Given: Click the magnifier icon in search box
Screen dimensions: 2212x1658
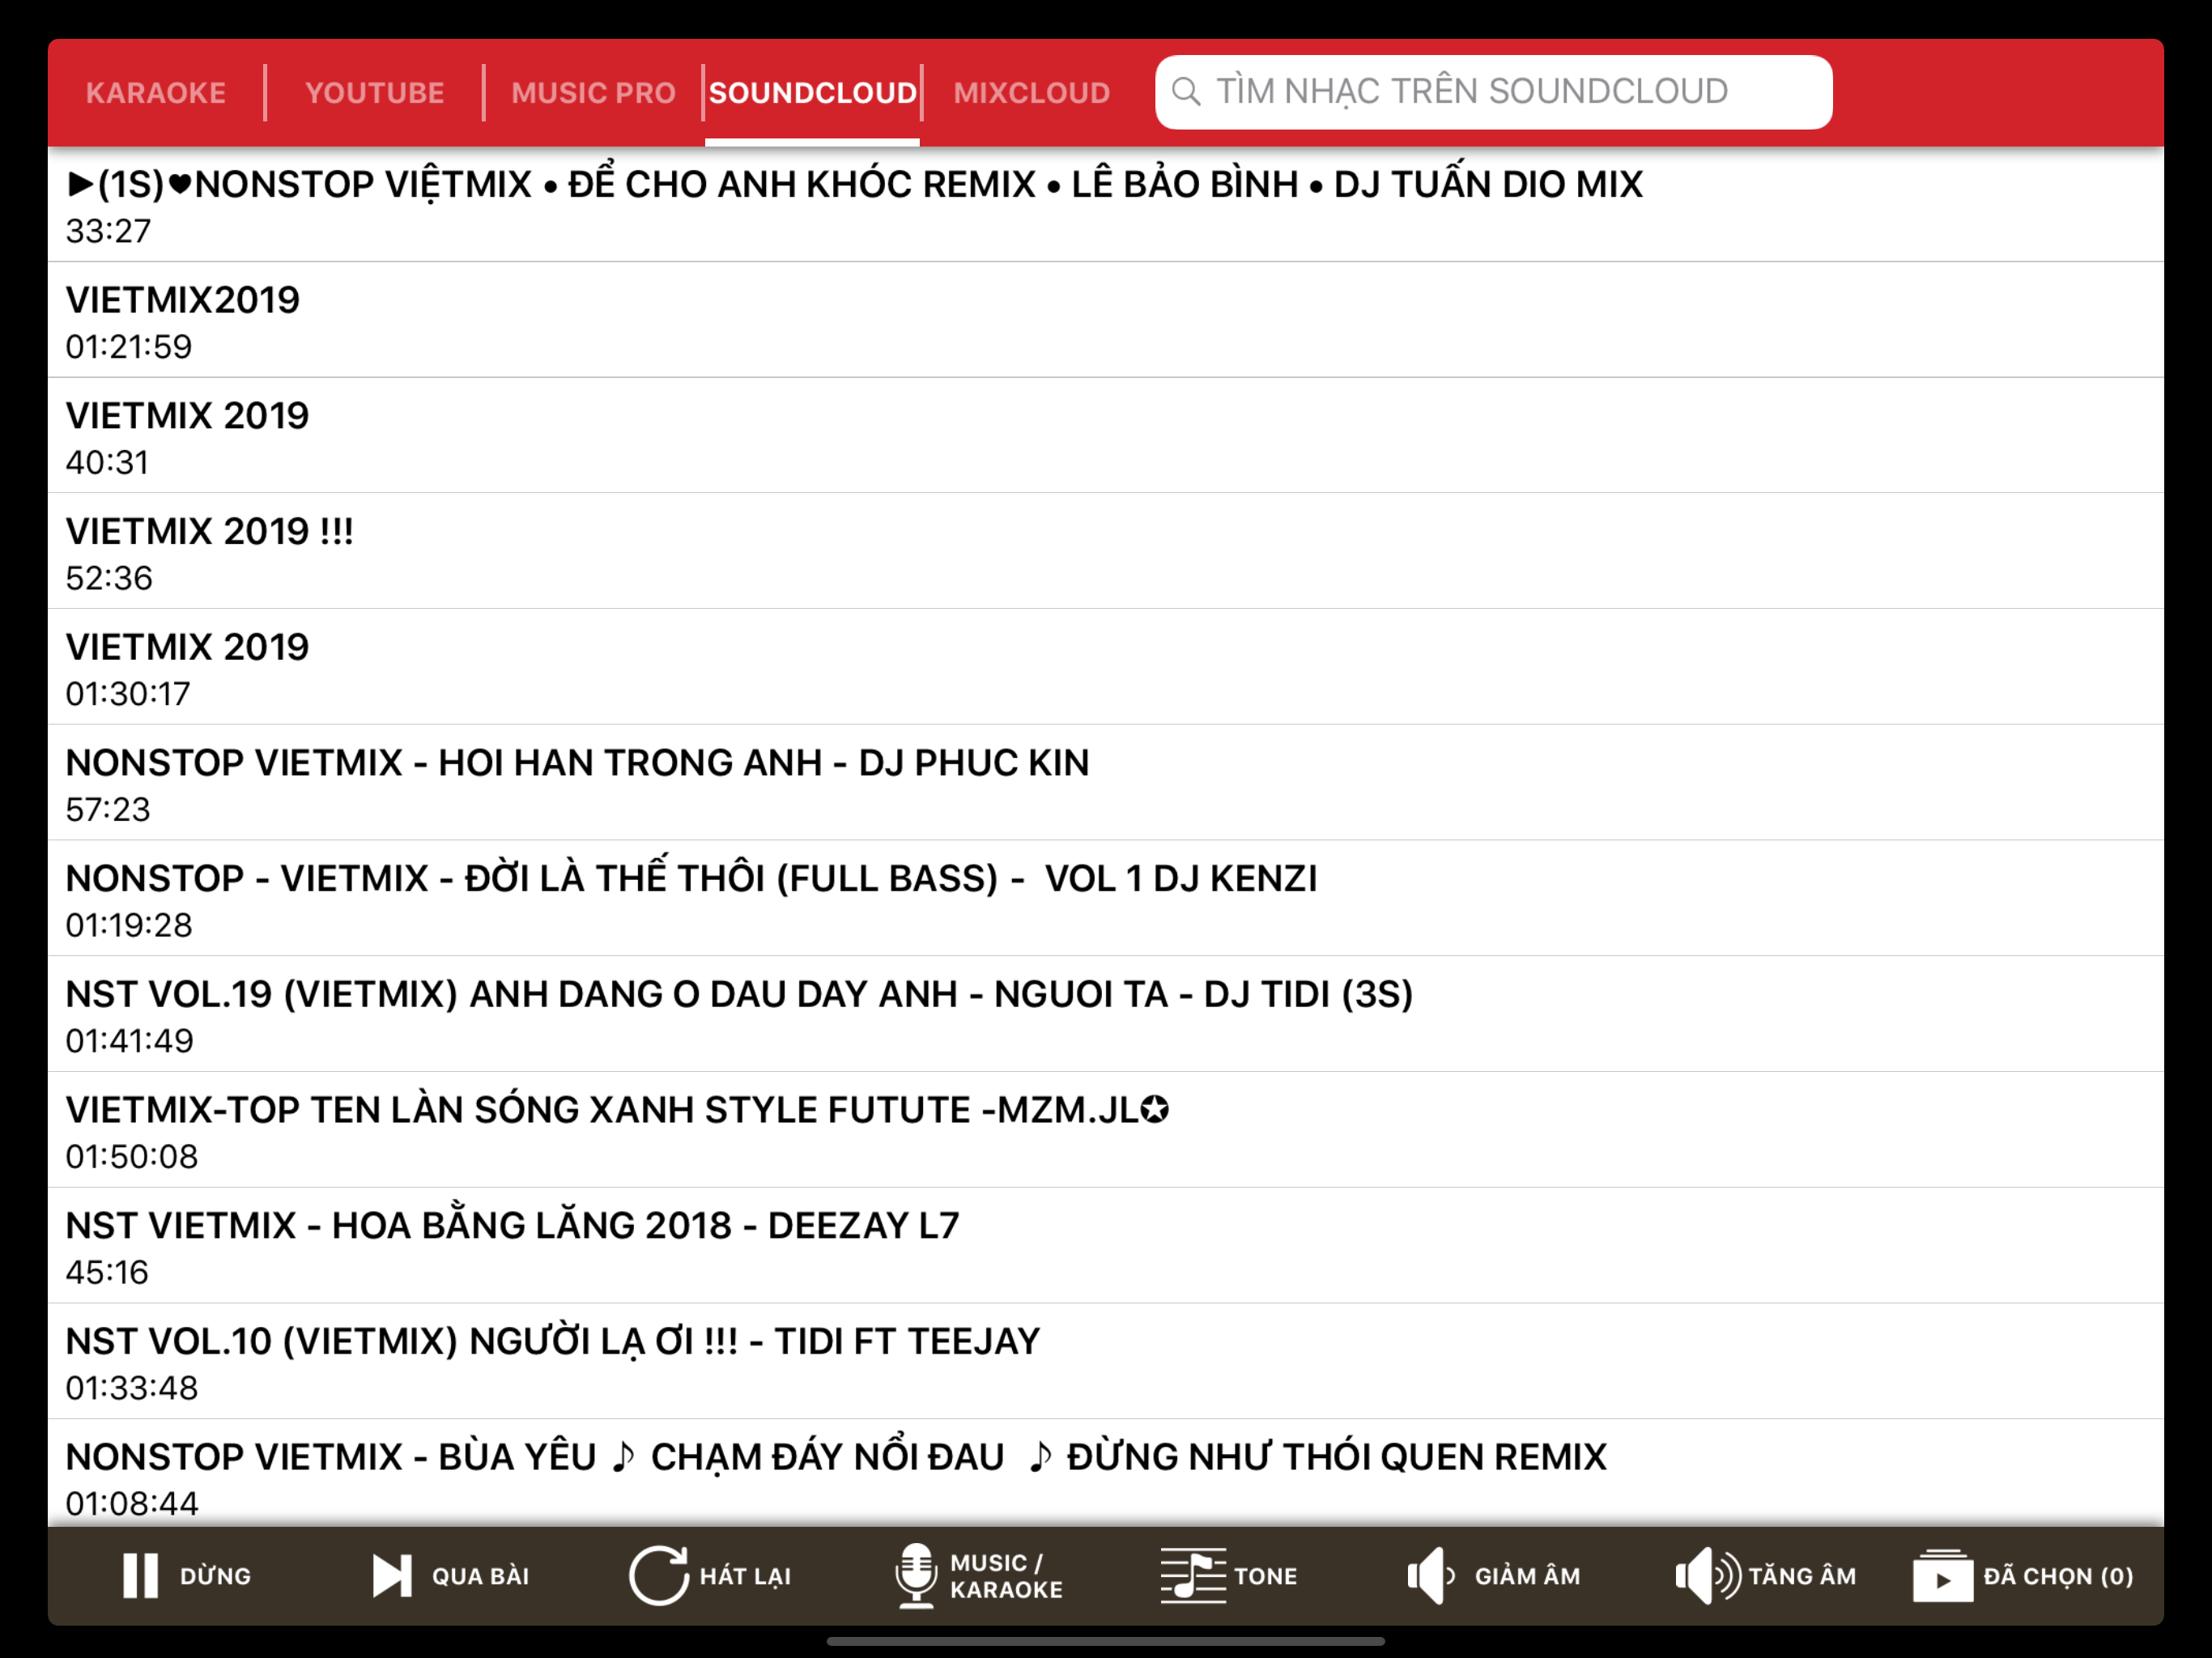Looking at the screenshot, I should (1186, 92).
